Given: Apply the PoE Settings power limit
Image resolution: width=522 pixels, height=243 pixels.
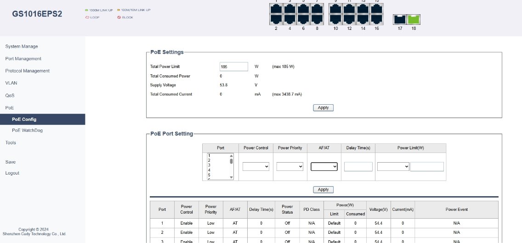Looking at the screenshot, I should click(x=323, y=107).
